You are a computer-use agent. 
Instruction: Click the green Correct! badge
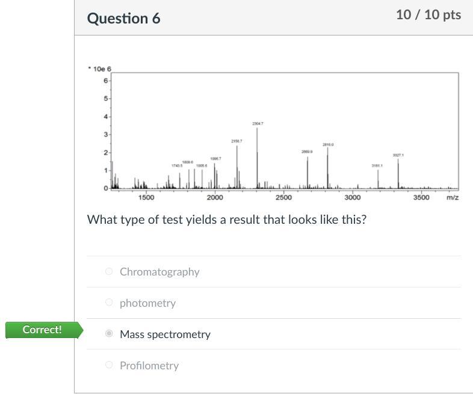click(42, 330)
